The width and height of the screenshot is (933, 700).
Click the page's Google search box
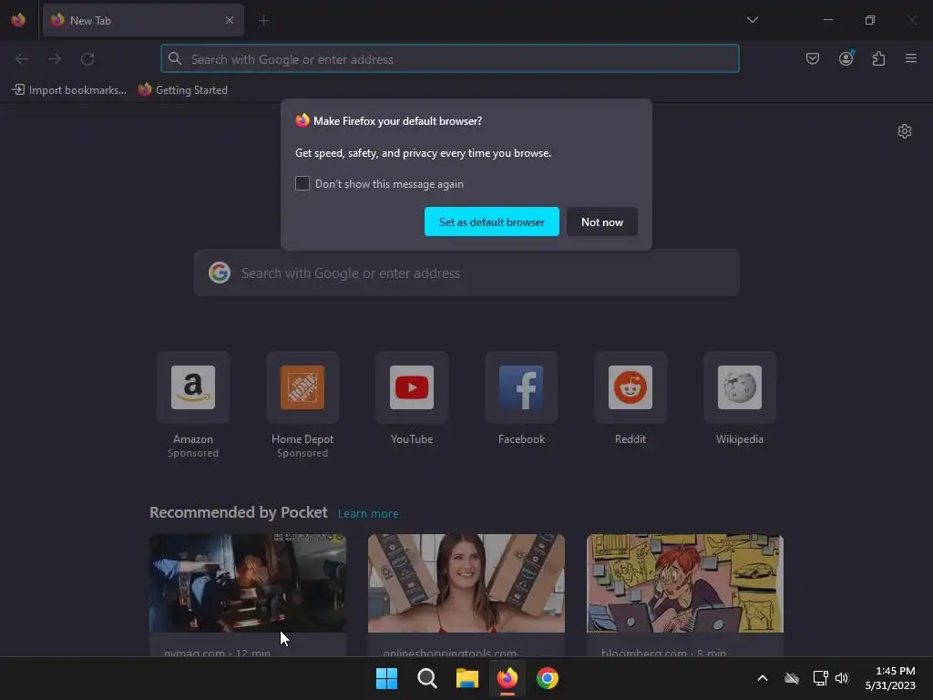pos(466,273)
